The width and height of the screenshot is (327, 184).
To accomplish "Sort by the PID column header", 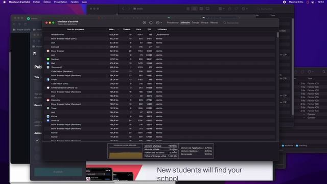I will click(x=149, y=30).
